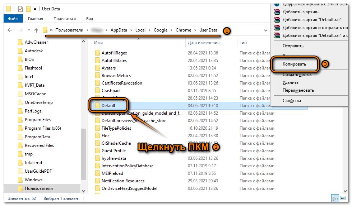This screenshot has height=206, width=352.
Task: Go up one folder level arrow
Action: coord(36,30)
